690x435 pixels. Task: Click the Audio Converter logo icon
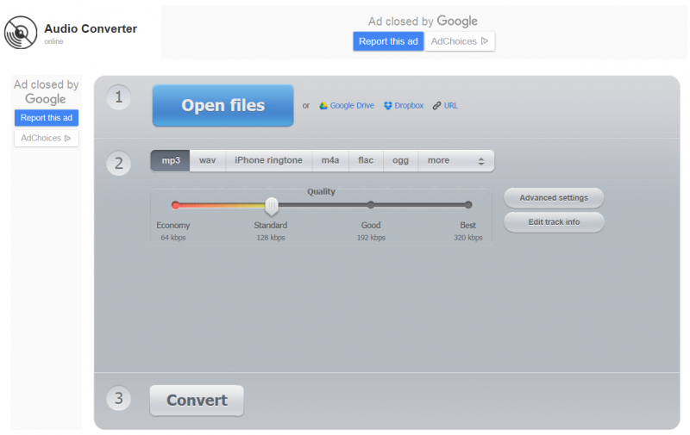(20, 33)
